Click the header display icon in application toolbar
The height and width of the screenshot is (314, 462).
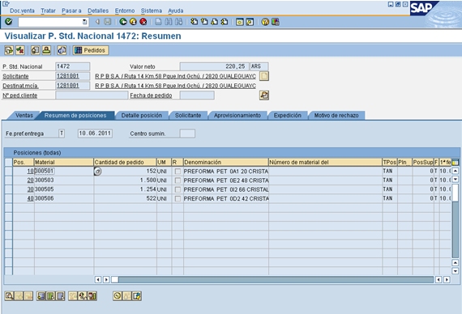click(36, 50)
